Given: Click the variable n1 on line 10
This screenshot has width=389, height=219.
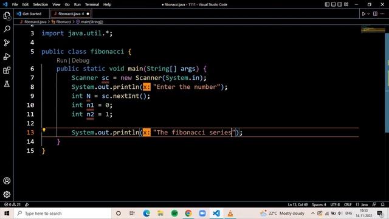Looking at the screenshot, I should [x=91, y=105].
